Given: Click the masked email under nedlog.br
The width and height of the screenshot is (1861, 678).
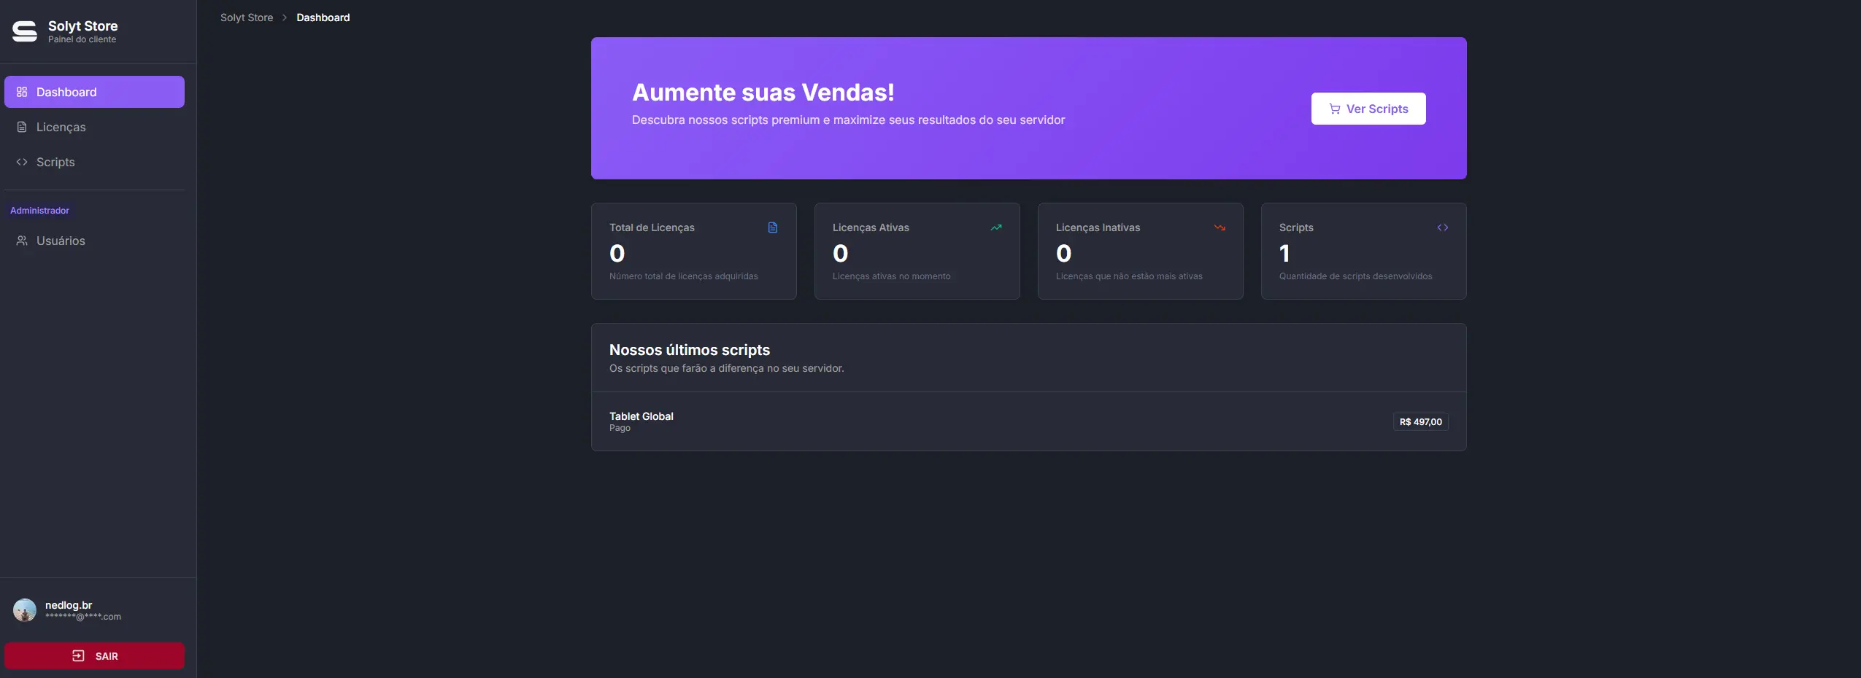Looking at the screenshot, I should [83, 617].
